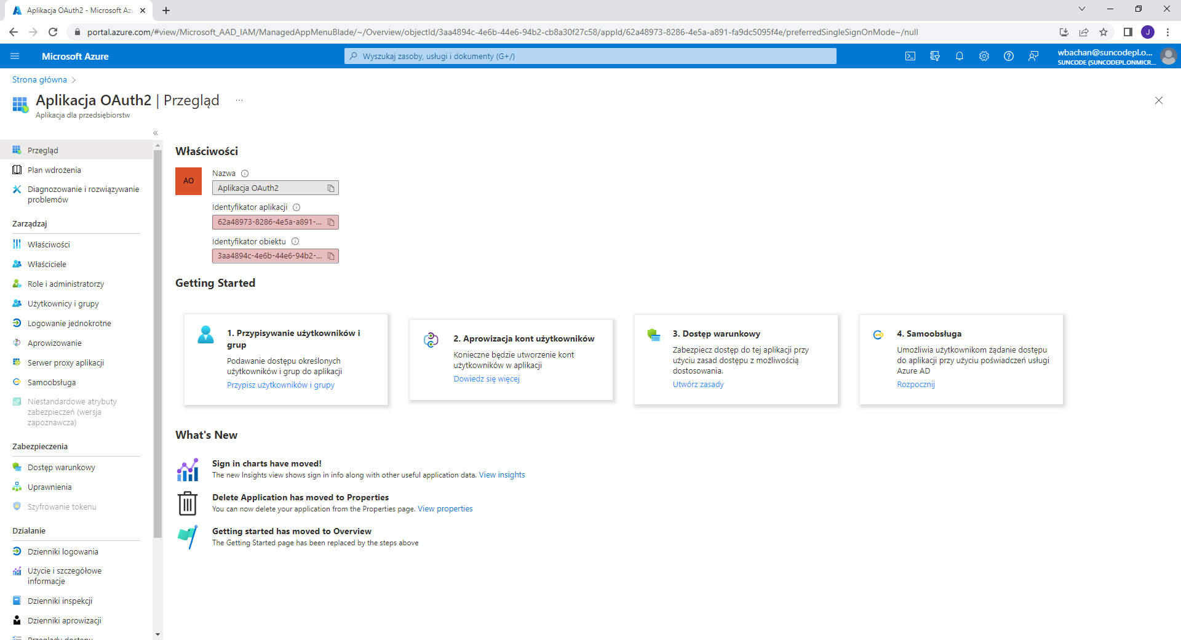This screenshot has height=640, width=1181.
Task: Open a new browser tab
Action: (x=166, y=10)
